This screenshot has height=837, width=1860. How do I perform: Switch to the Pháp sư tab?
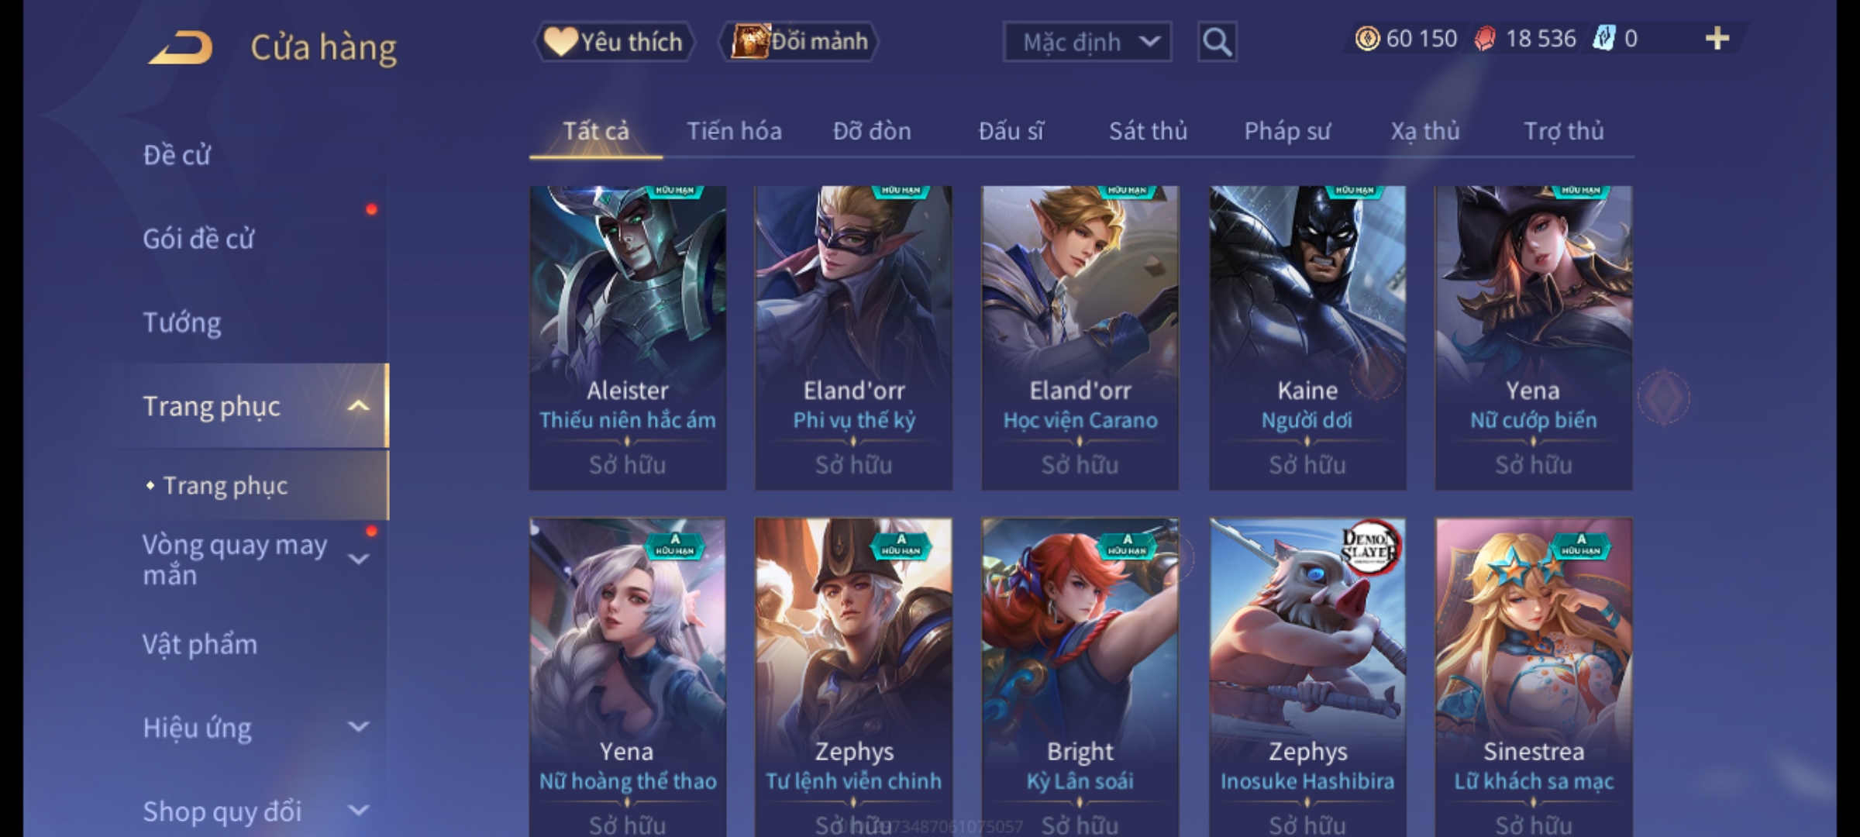pos(1287,131)
